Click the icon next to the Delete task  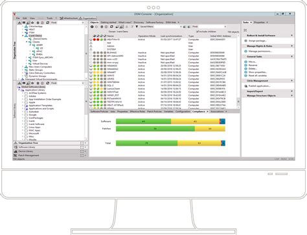coord(245,69)
